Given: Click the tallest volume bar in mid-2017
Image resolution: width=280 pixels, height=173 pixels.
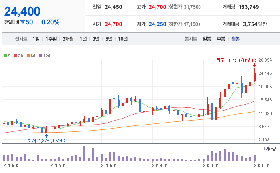Looking at the screenshot, I should 85,153.
